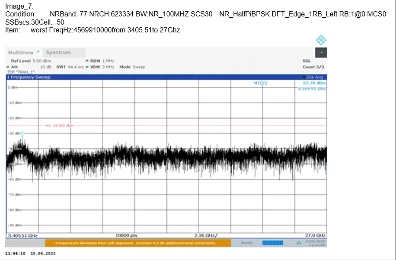Click the Count 3/3 readout
This screenshot has height=260, width=396.
(313, 67)
